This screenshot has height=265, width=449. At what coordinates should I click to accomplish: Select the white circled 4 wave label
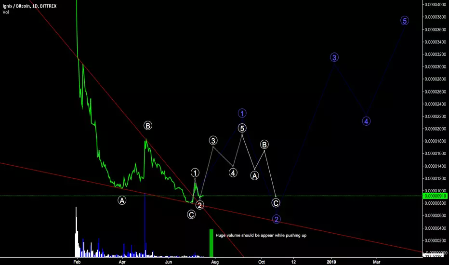[x=233, y=173]
